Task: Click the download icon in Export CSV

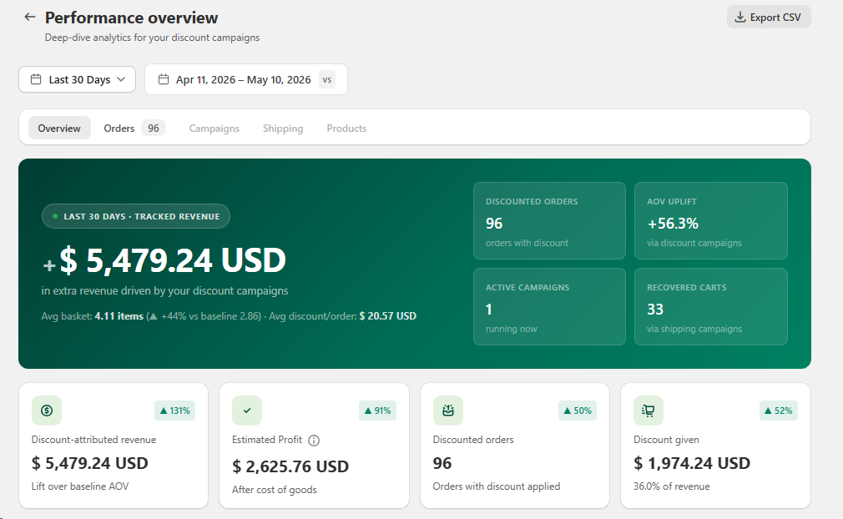Action: (740, 18)
